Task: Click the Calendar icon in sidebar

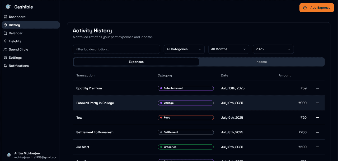Action: coord(5,33)
